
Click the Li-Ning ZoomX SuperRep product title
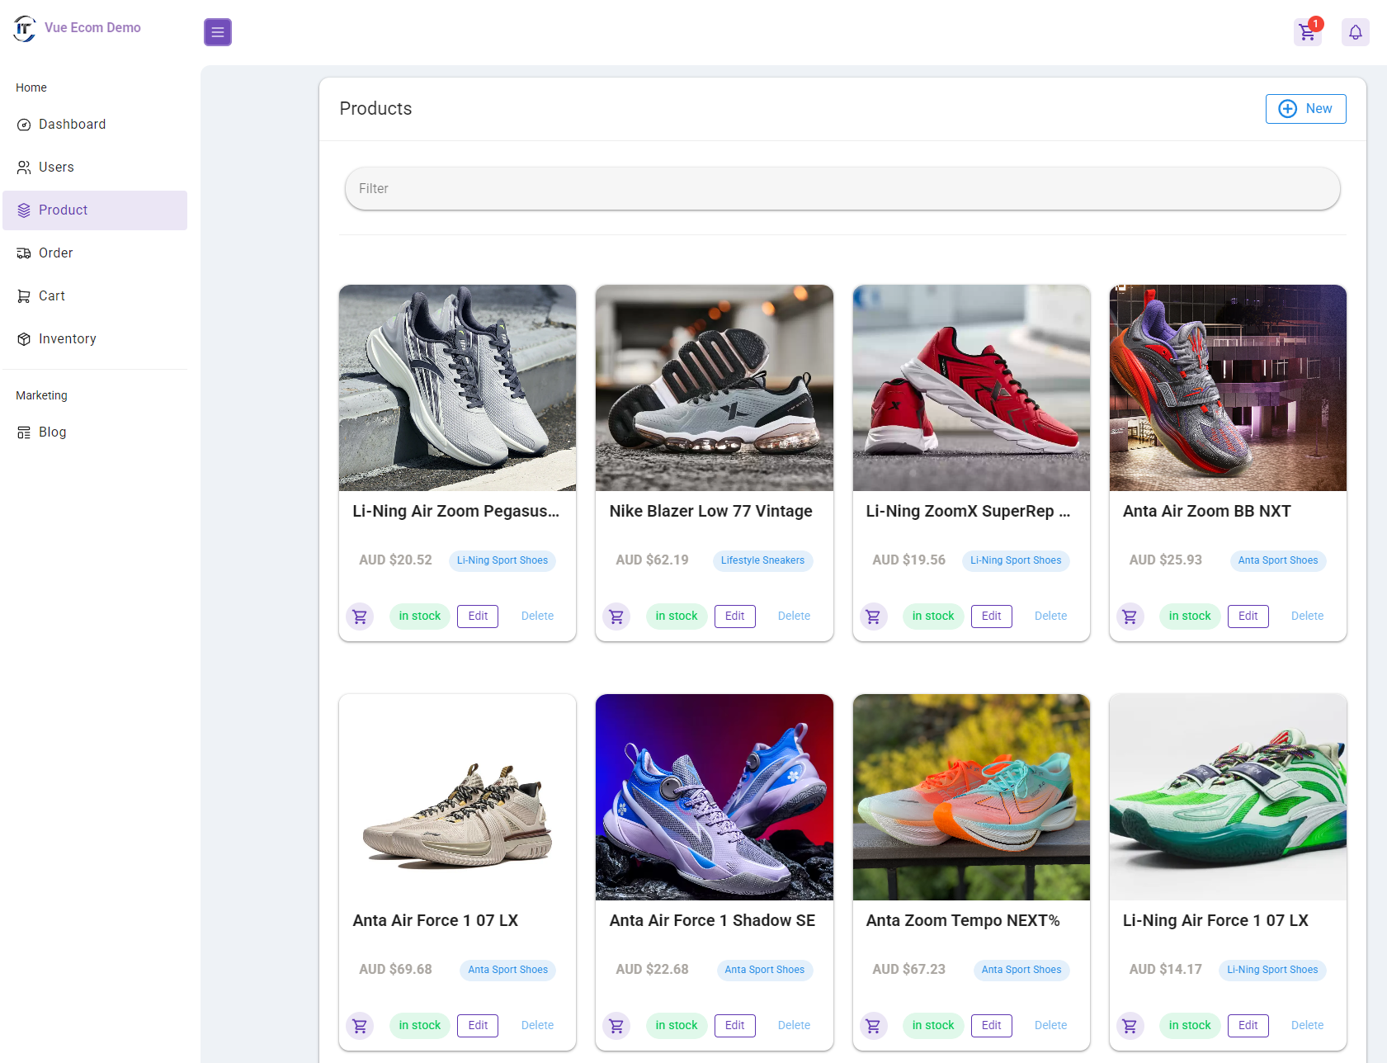pyautogui.click(x=968, y=512)
